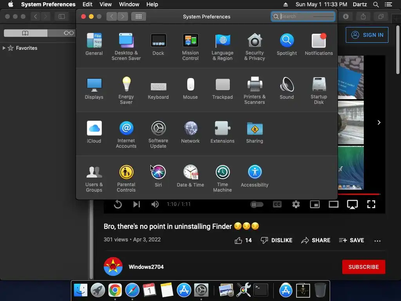This screenshot has height=301, width=401.
Task: Open Date & Time pane
Action: click(x=190, y=176)
